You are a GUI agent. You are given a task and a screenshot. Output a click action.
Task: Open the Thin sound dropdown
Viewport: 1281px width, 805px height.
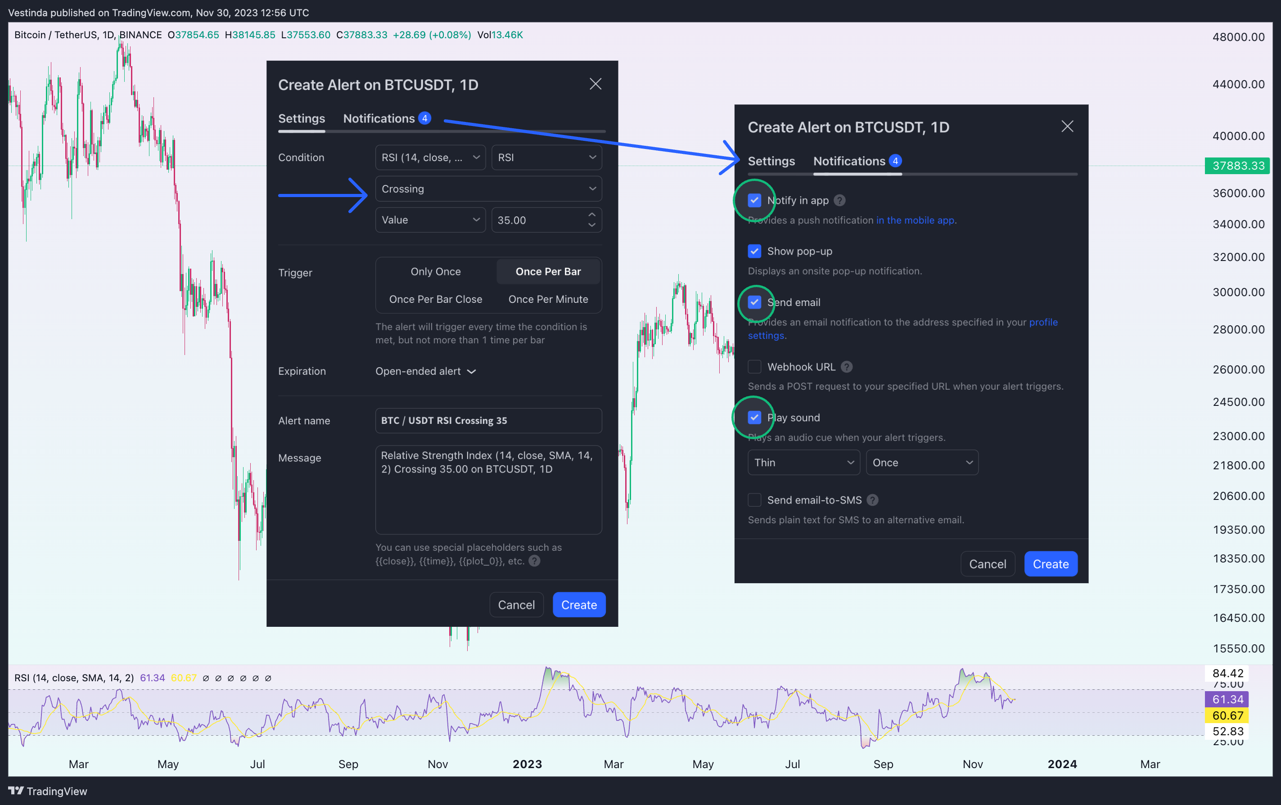pyautogui.click(x=804, y=463)
